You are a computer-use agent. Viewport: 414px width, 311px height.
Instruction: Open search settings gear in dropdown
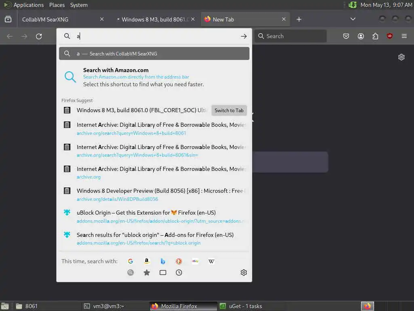(x=244, y=273)
